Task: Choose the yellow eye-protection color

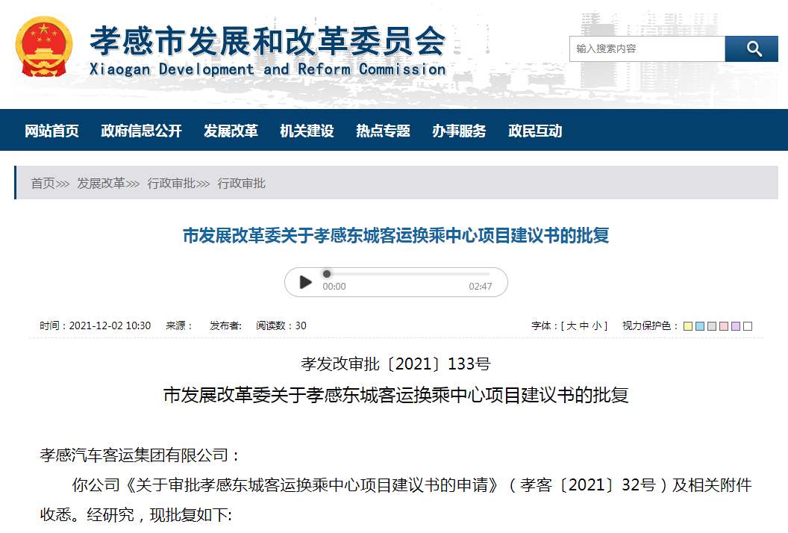Action: pyautogui.click(x=687, y=326)
